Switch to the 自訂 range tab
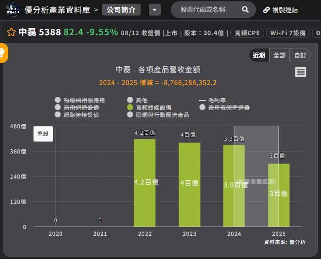The width and height of the screenshot is (321, 259). click(x=300, y=55)
